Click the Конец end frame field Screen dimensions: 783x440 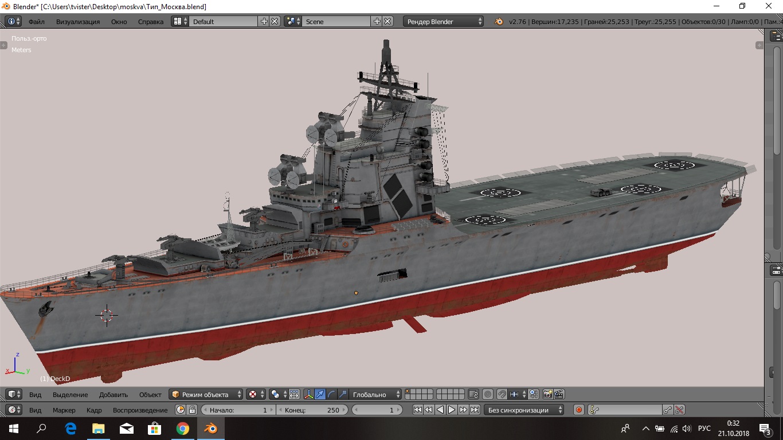312,410
